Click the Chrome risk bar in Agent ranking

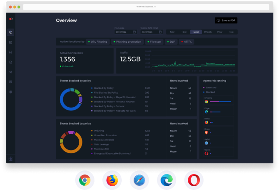pos(220,102)
